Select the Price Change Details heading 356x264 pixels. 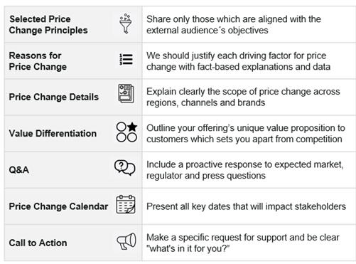pos(54,97)
